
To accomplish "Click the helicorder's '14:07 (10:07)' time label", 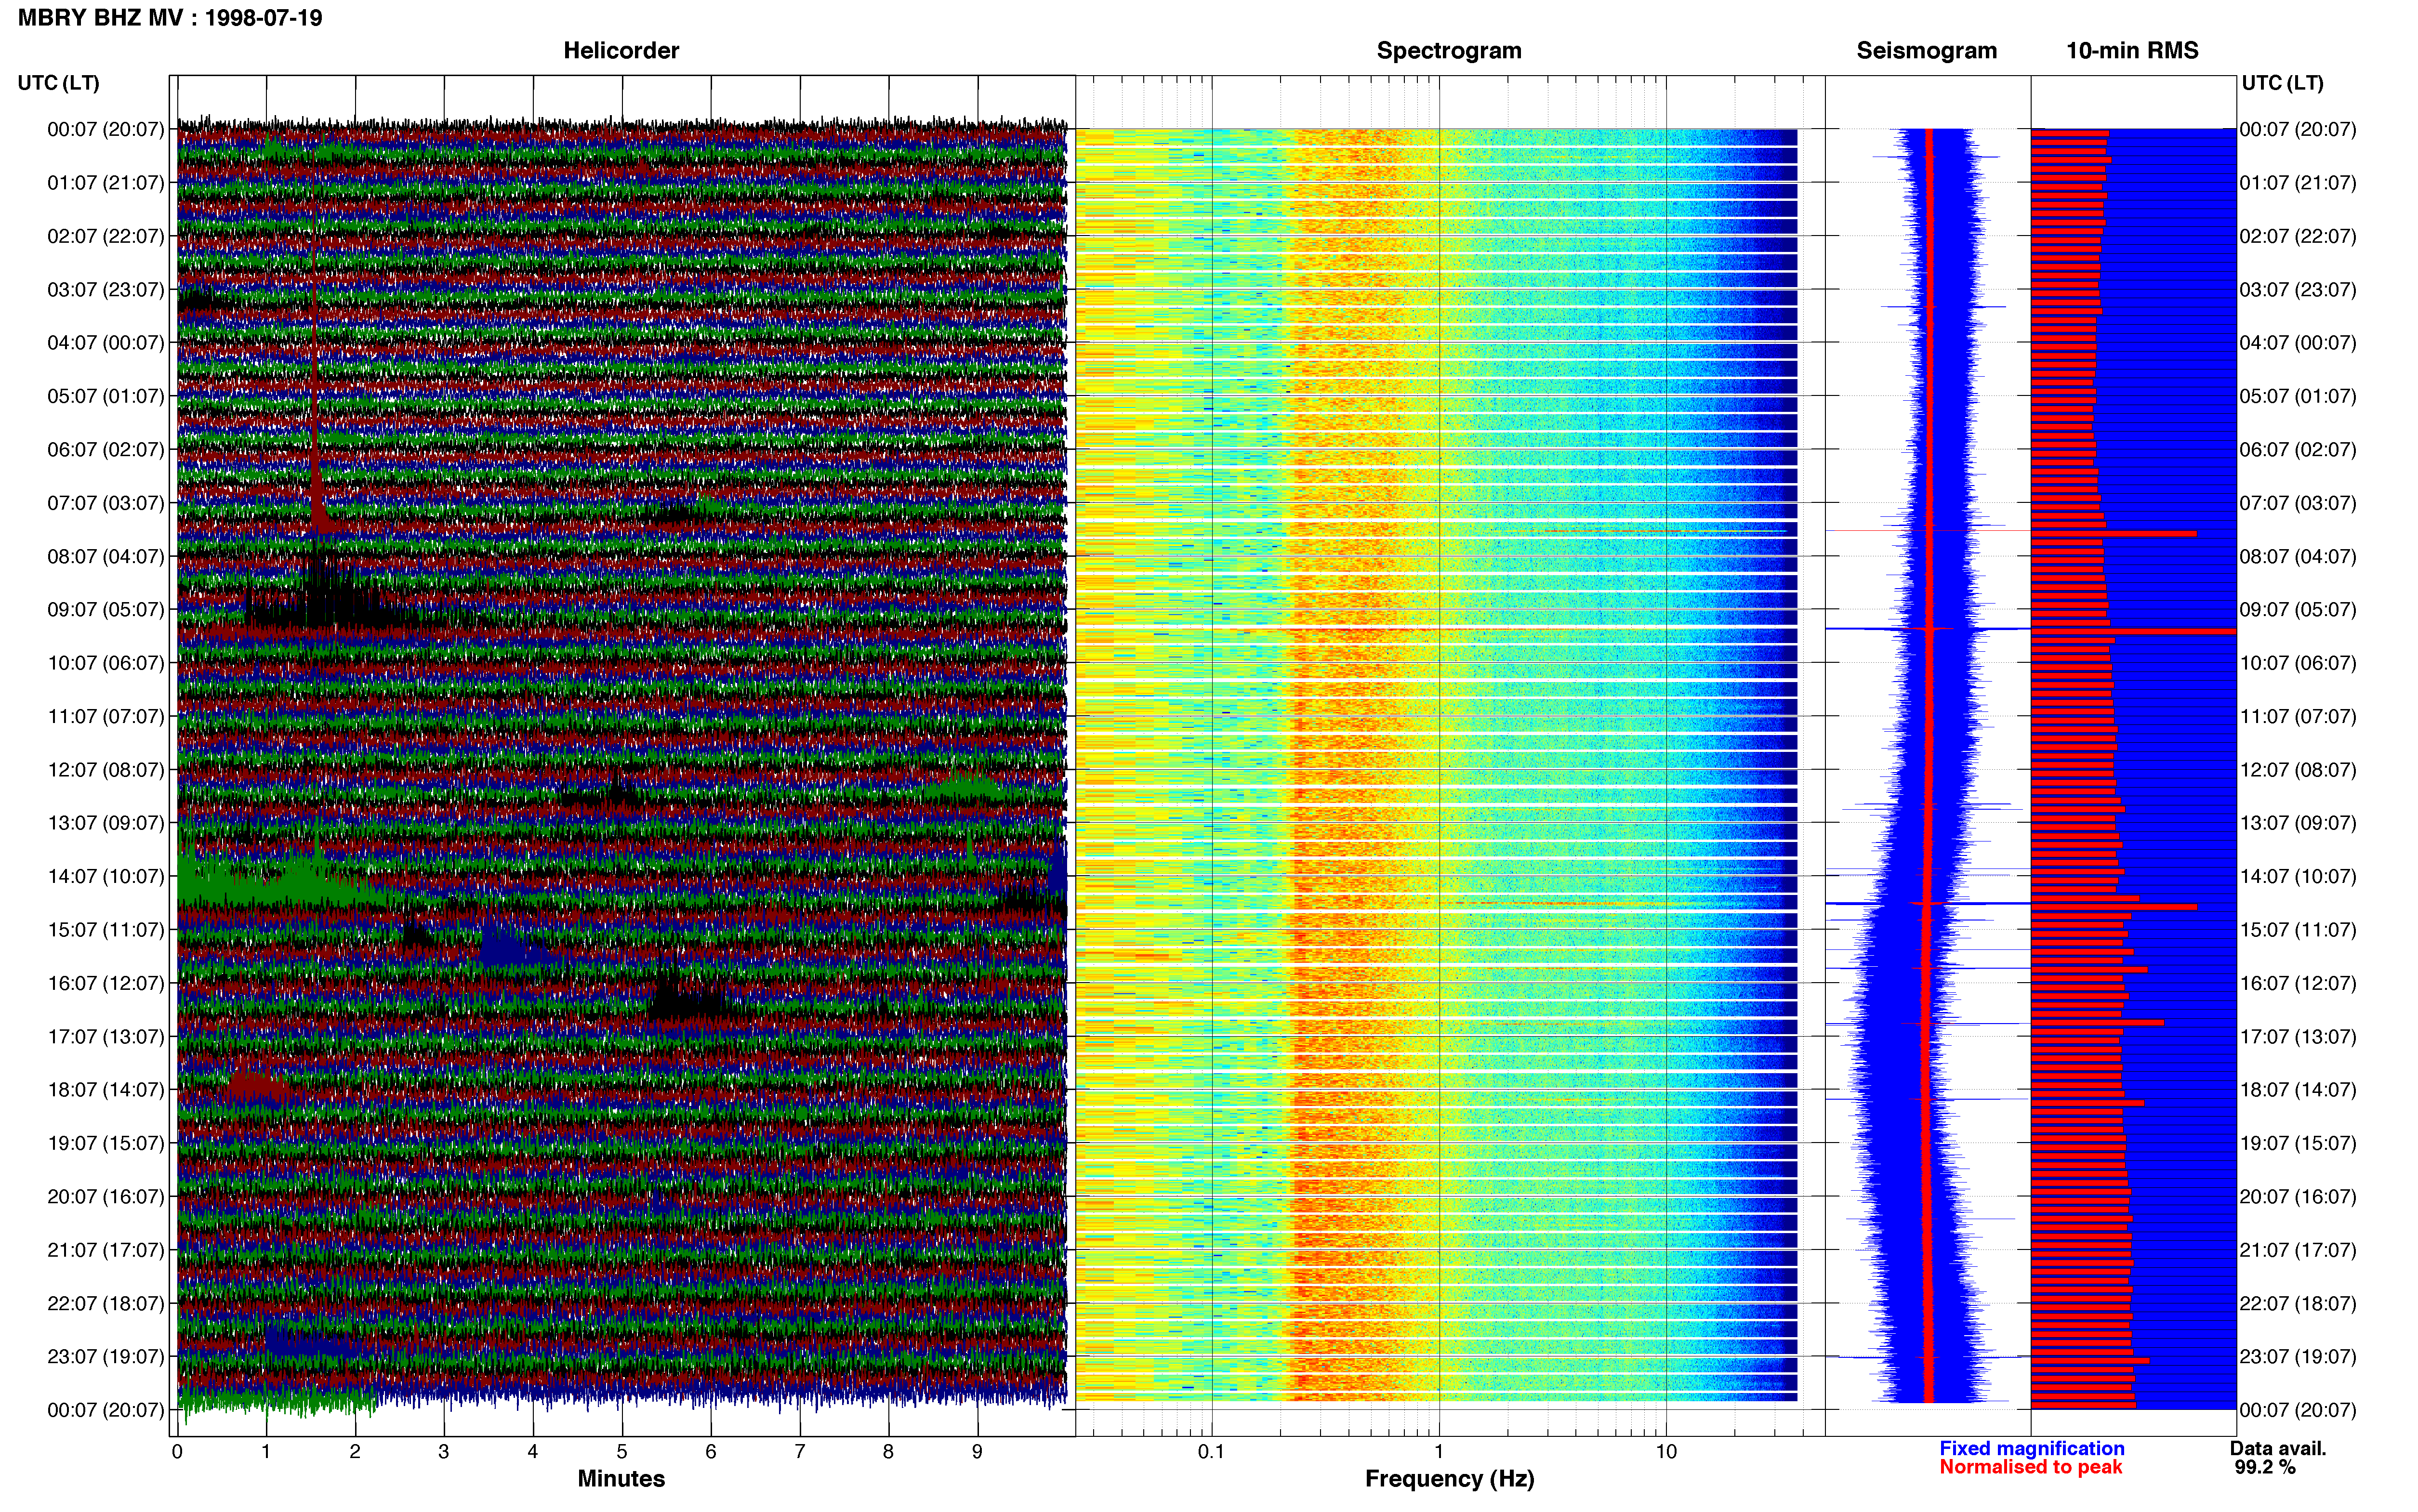I will pos(105,877).
